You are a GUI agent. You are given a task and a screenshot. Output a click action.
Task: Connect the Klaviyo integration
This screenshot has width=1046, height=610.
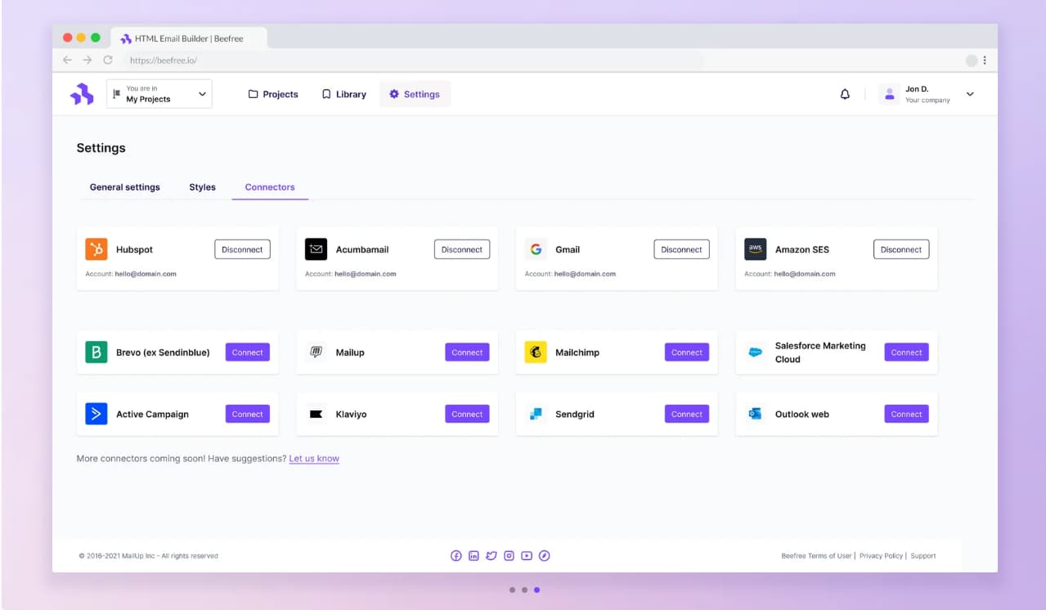click(467, 414)
